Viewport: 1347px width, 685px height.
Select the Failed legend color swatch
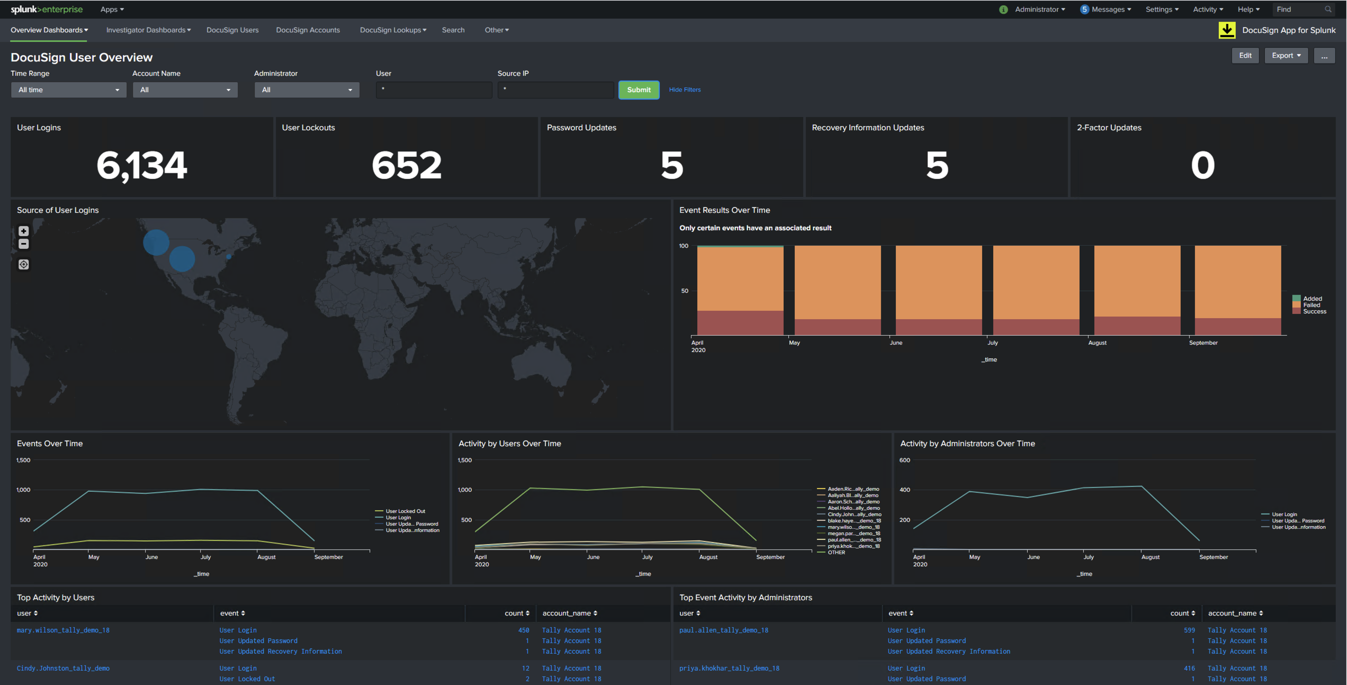pyautogui.click(x=1297, y=305)
